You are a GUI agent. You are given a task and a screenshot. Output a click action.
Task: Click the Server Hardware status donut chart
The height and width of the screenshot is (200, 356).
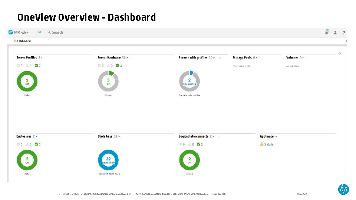(108, 81)
